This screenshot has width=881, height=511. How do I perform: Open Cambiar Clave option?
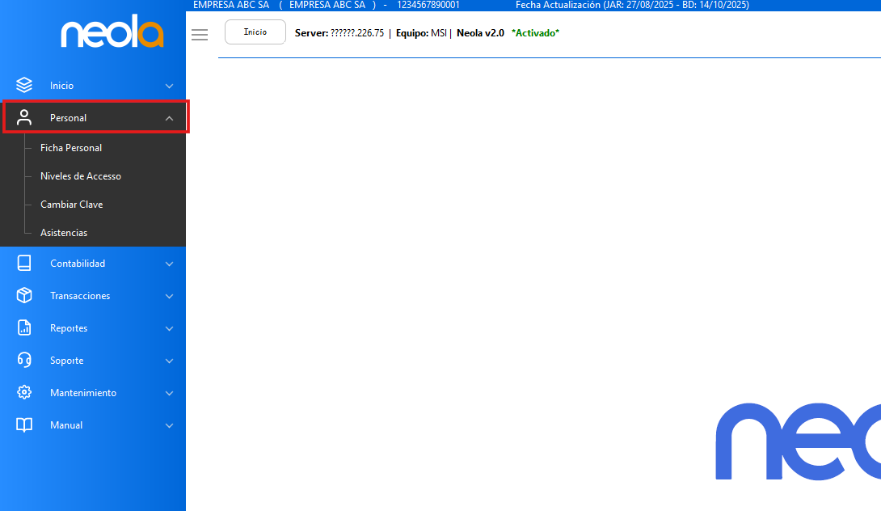coord(71,205)
